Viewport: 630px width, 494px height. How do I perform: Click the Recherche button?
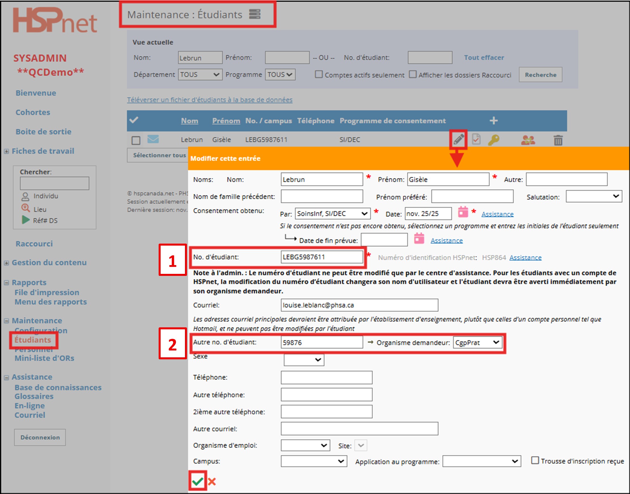click(540, 75)
